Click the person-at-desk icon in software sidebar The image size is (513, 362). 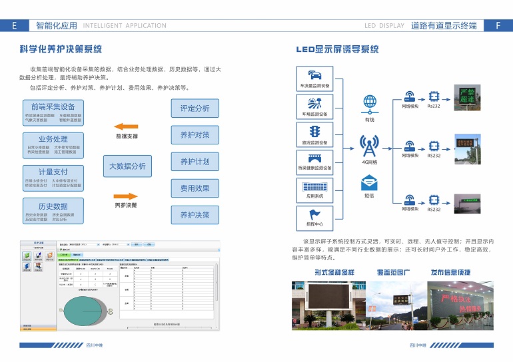click(38, 267)
